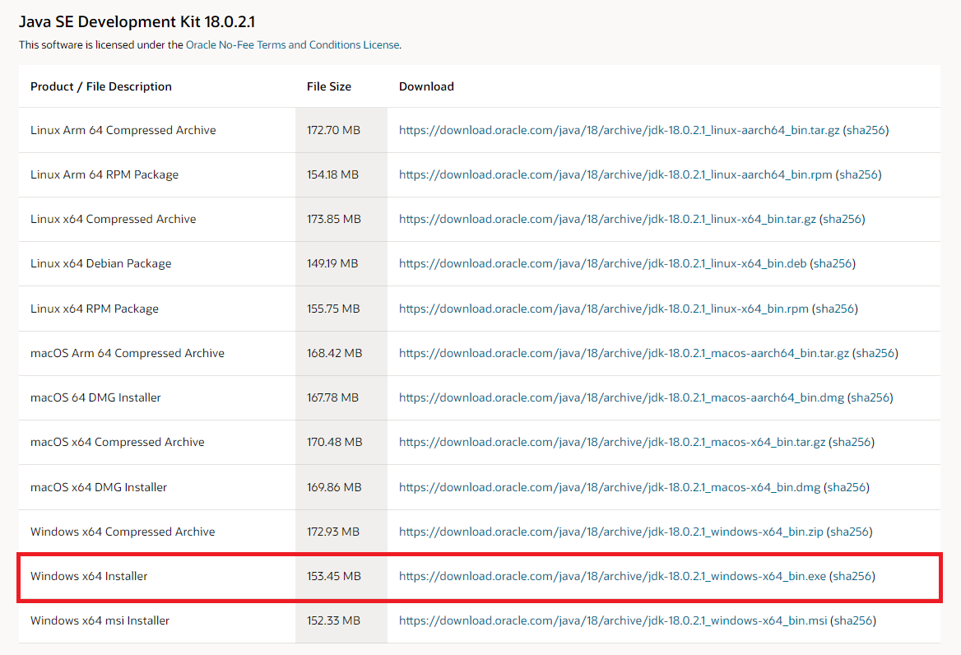Viewport: 961px width, 655px height.
Task: Select 'Linux x64 RPM Package' text
Action: [95, 309]
